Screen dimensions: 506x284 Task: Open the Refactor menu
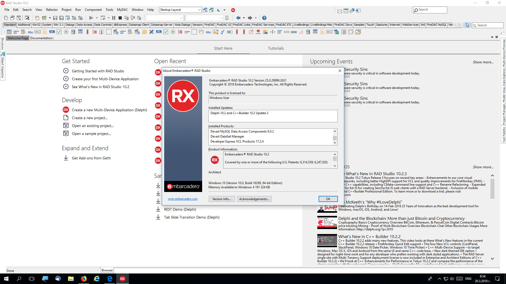52,10
